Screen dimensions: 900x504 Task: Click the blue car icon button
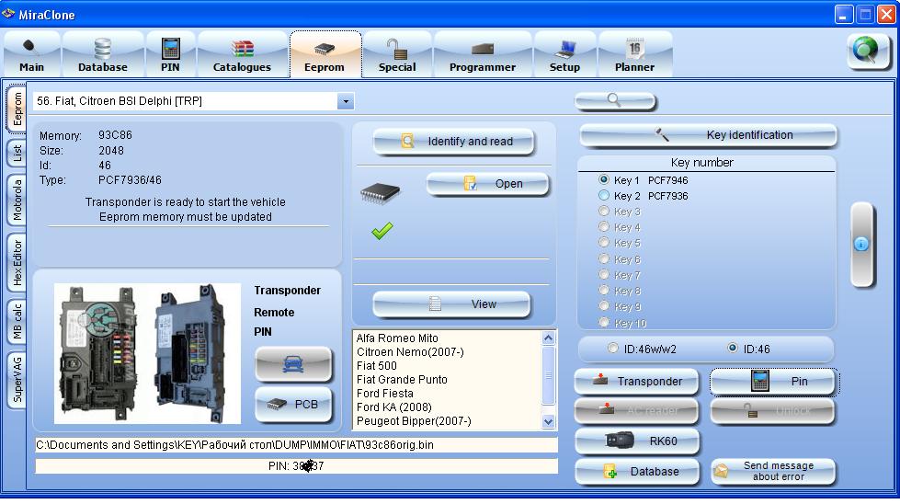click(x=293, y=364)
